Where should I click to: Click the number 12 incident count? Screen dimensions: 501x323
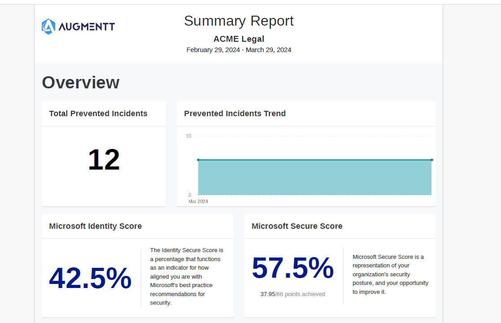(104, 160)
